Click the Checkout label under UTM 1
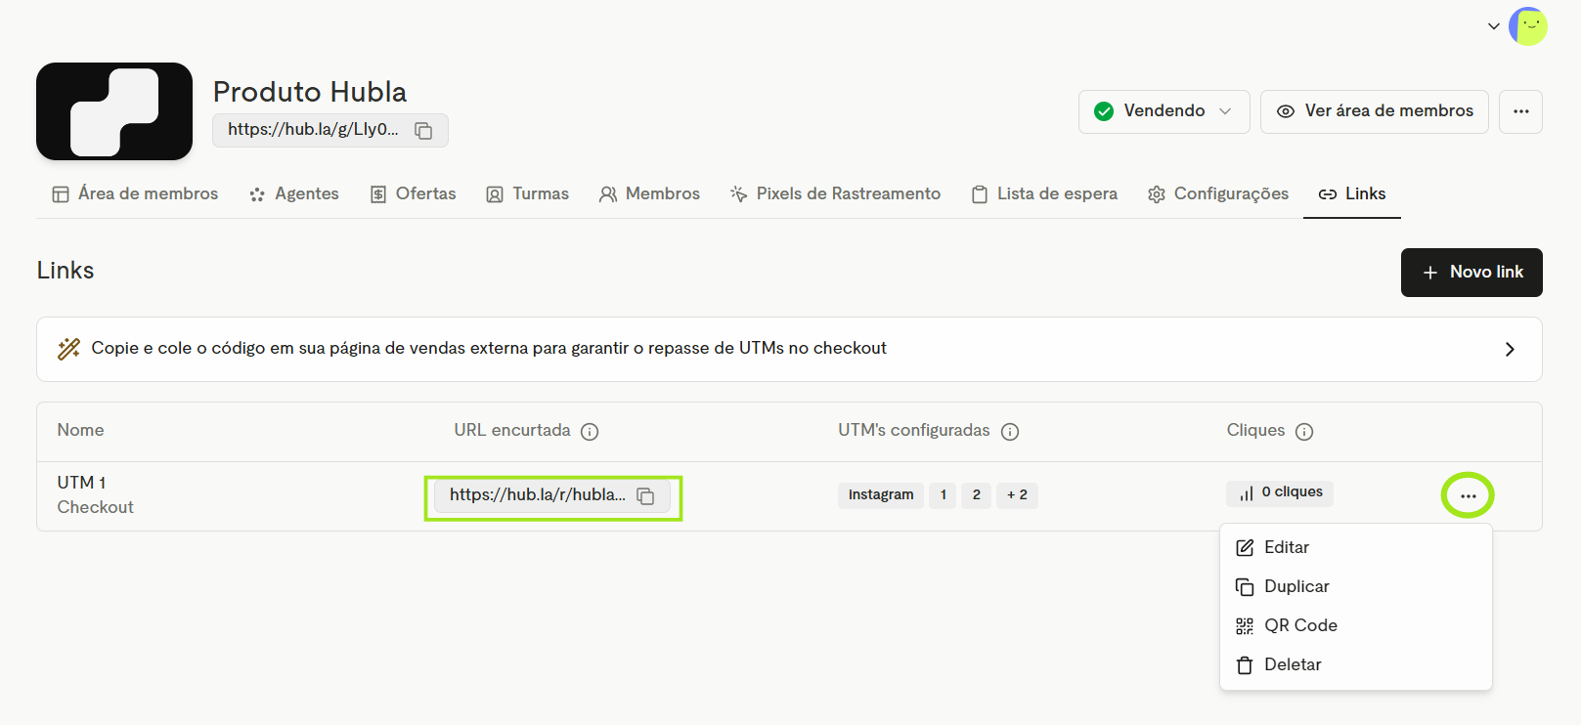Viewport: 1581px width, 725px height. (95, 507)
